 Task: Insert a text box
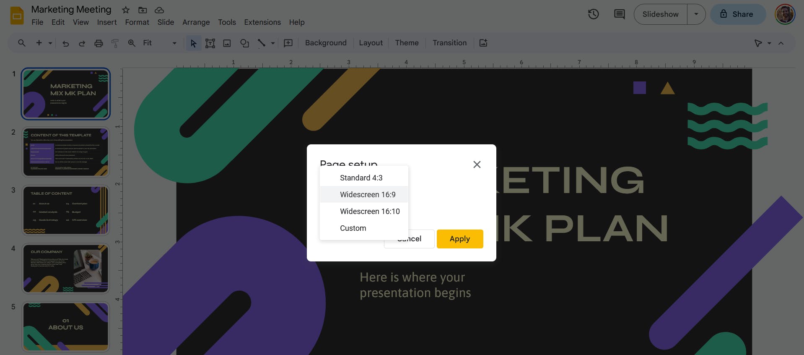(x=210, y=43)
